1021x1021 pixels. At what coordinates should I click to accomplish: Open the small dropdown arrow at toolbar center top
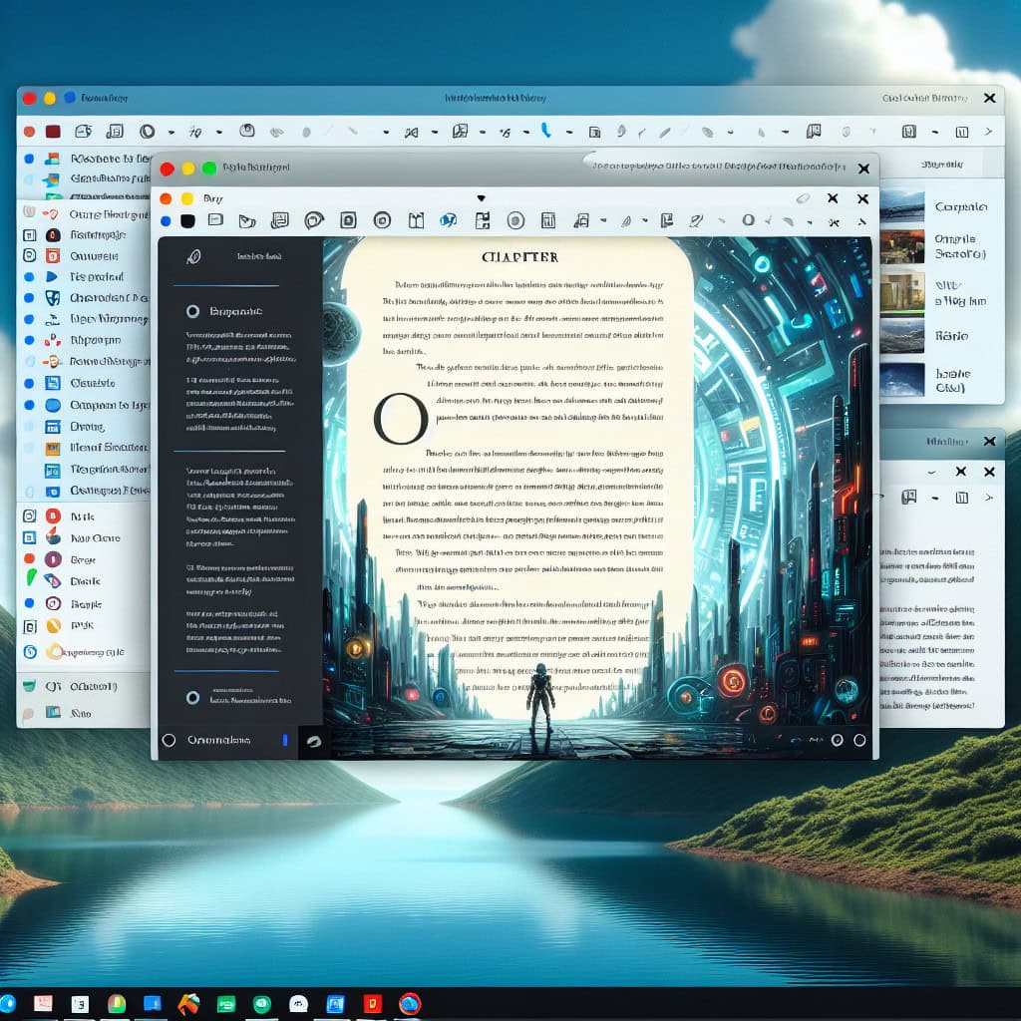point(481,198)
